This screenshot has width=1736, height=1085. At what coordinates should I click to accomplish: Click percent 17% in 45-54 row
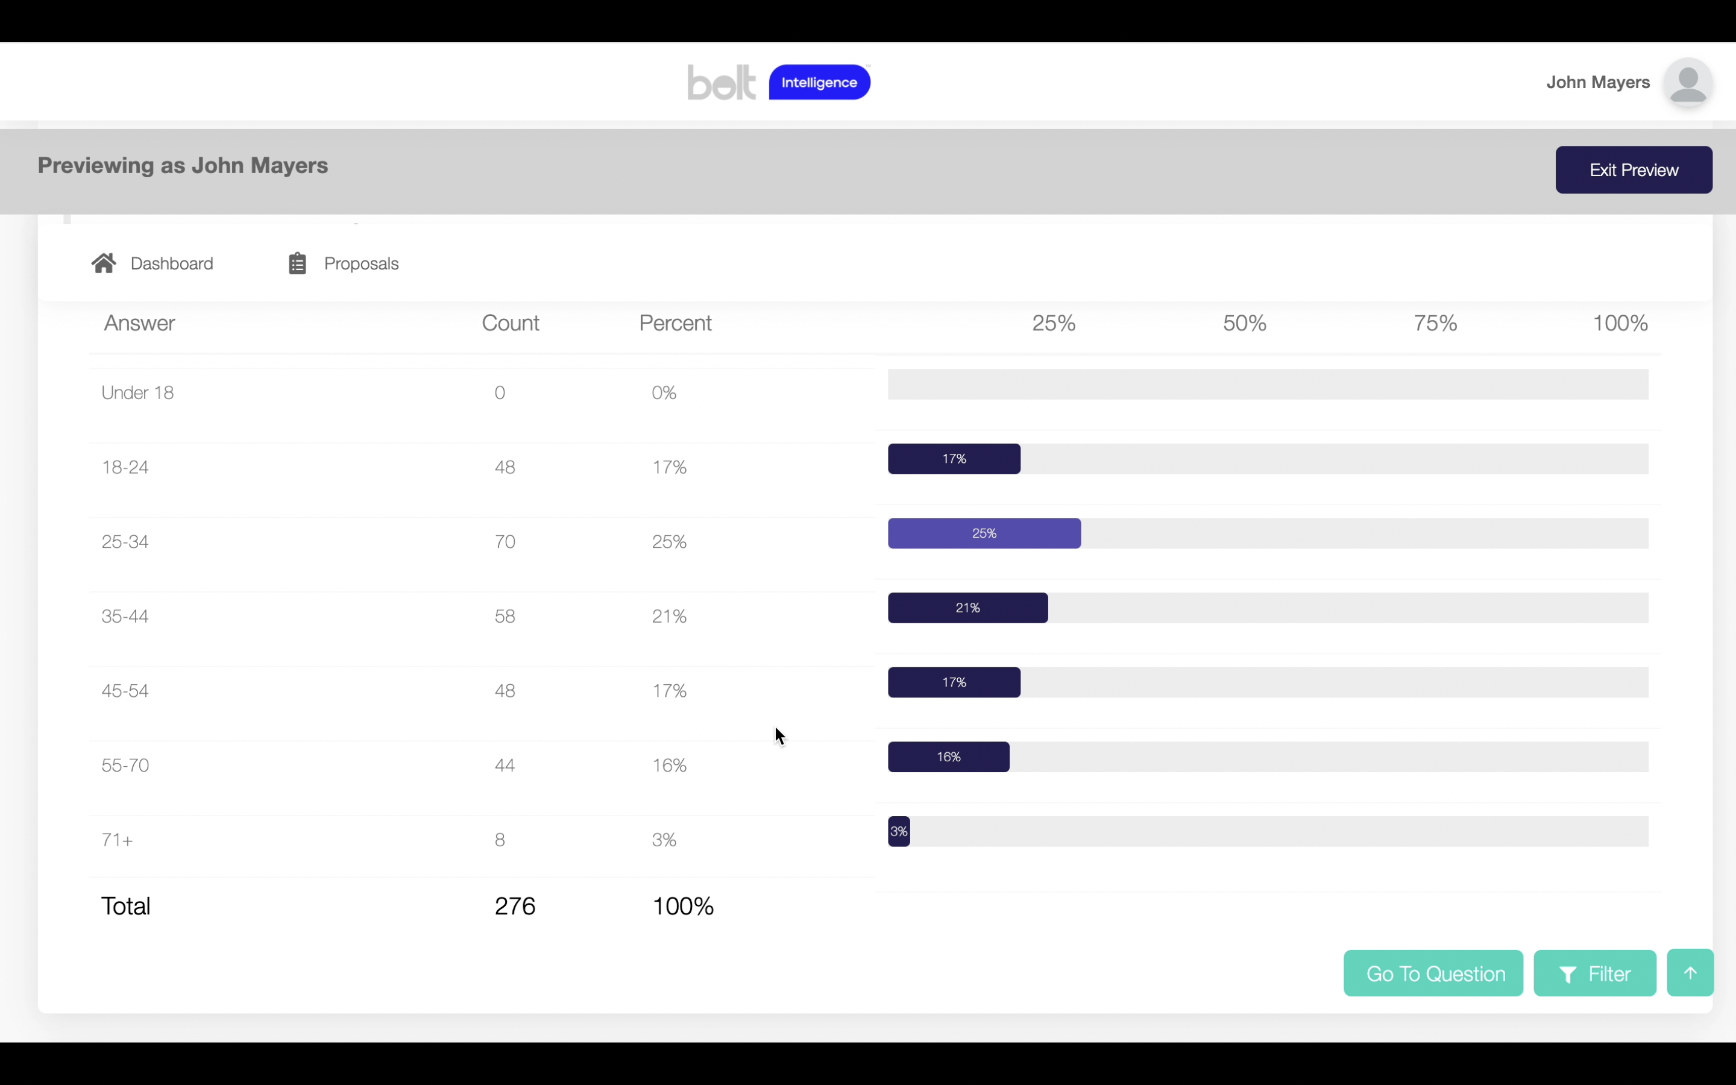click(x=669, y=691)
